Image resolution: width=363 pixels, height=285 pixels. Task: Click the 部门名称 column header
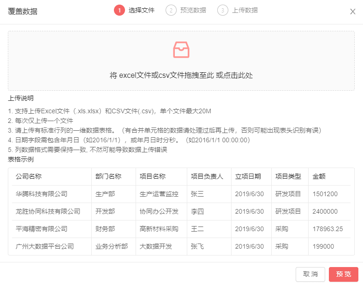point(108,176)
